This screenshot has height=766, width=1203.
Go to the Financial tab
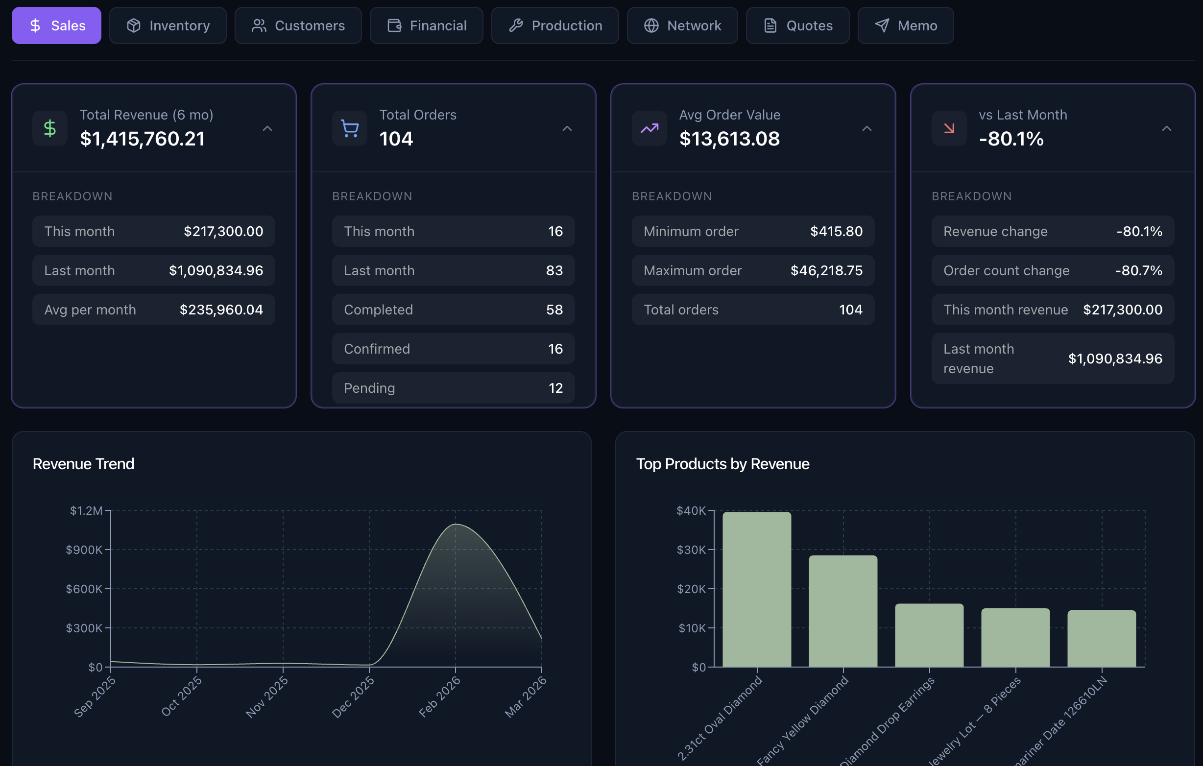point(427,25)
